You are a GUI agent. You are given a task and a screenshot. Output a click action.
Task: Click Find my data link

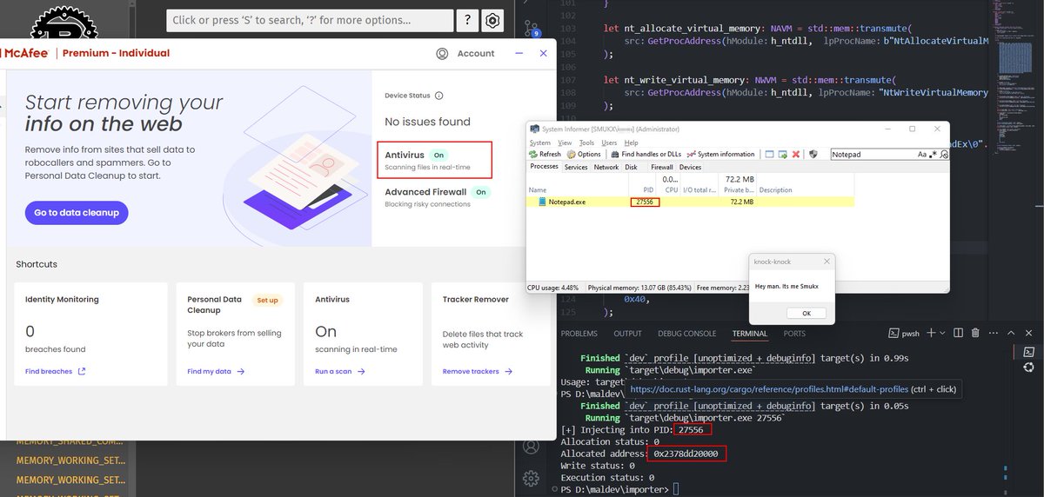point(216,371)
